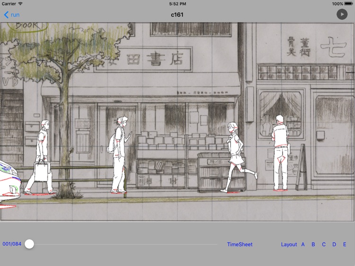This screenshot has height=266, width=355.
Task: Select layer A
Action: coord(302,244)
